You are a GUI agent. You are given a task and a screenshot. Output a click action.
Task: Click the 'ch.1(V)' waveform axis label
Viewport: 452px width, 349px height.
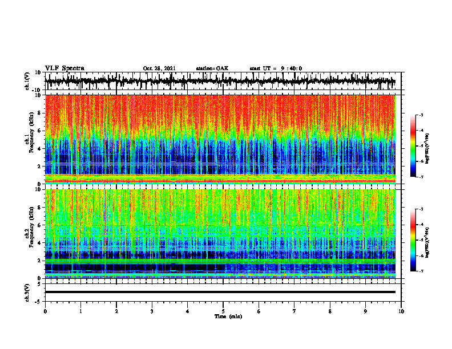[x=27, y=81]
